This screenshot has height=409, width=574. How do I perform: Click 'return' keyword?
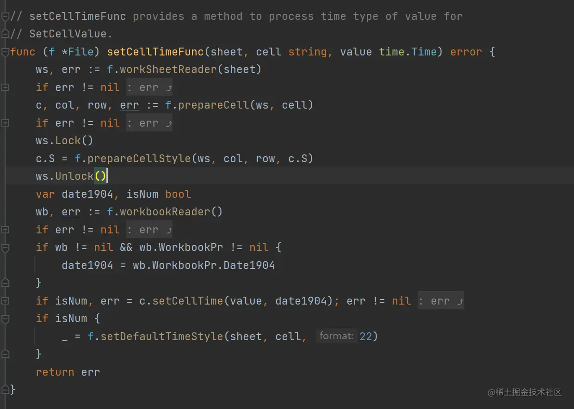pos(55,372)
